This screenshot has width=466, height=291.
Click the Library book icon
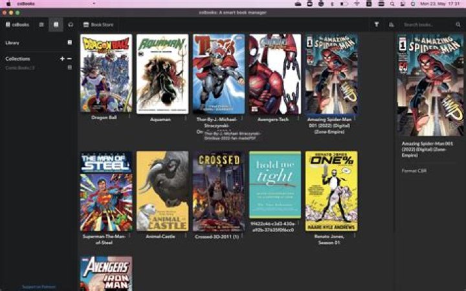pyautogui.click(x=69, y=43)
